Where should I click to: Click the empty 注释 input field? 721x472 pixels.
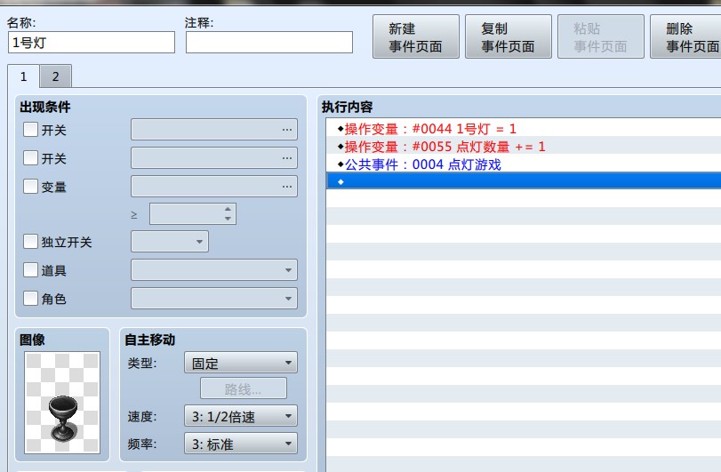269,43
